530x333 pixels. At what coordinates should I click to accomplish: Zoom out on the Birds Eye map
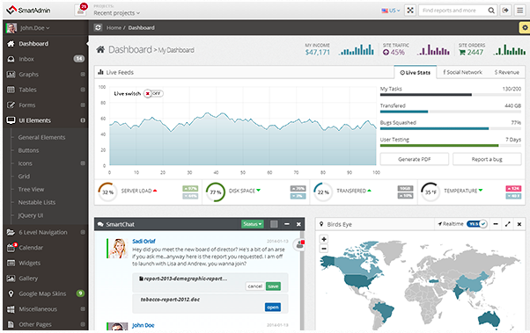pos(323,249)
